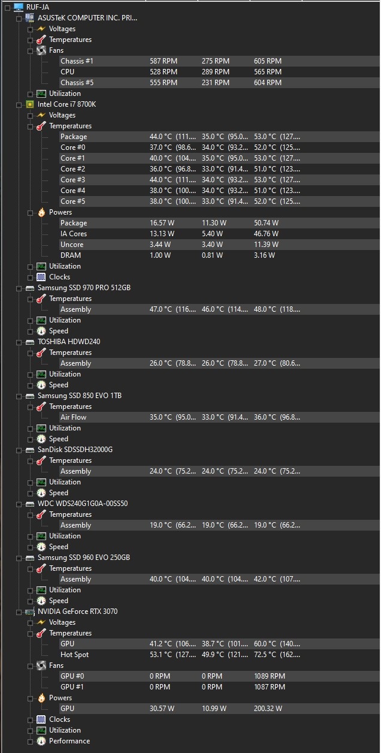Viewport: 381px width, 753px height.
Task: Click Utilization icon under TOSHIBA HDWD240
Action: (41, 374)
